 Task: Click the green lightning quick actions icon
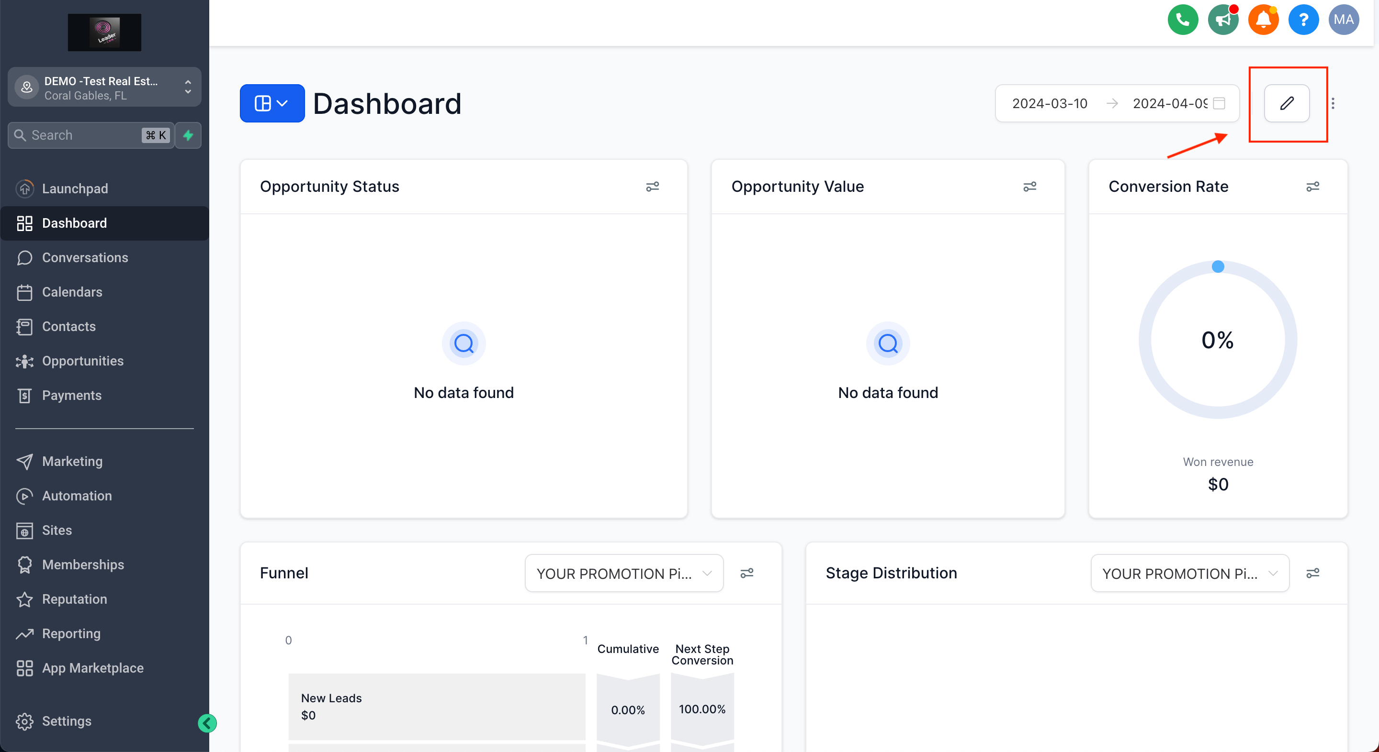coord(188,135)
